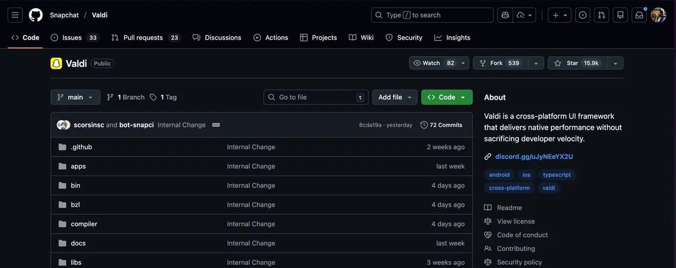Viewport: 676px width, 268px height.
Task: Click the Watch button
Action: [433, 63]
